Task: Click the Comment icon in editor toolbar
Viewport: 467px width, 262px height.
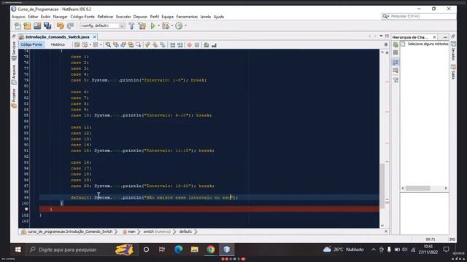Action: click(207, 45)
